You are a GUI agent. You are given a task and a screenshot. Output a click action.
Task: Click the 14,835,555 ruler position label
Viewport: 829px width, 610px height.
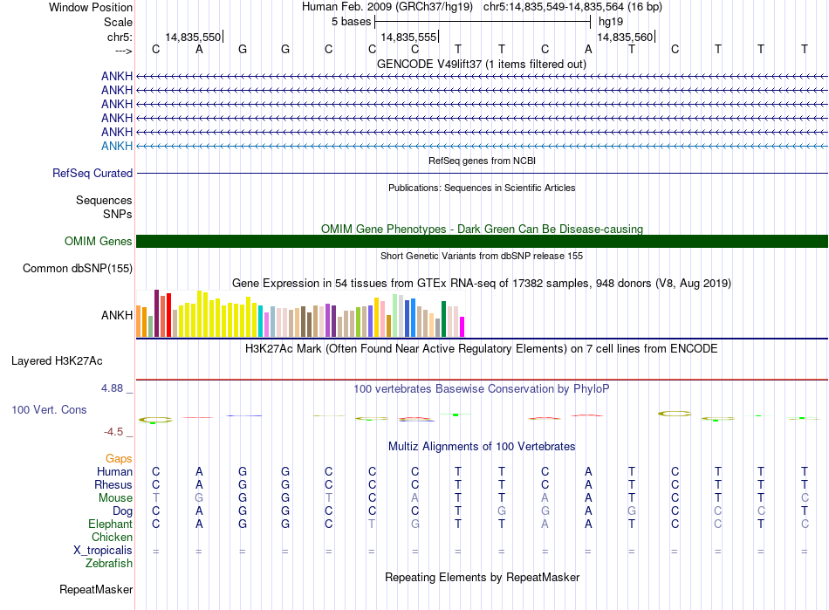pyautogui.click(x=409, y=38)
